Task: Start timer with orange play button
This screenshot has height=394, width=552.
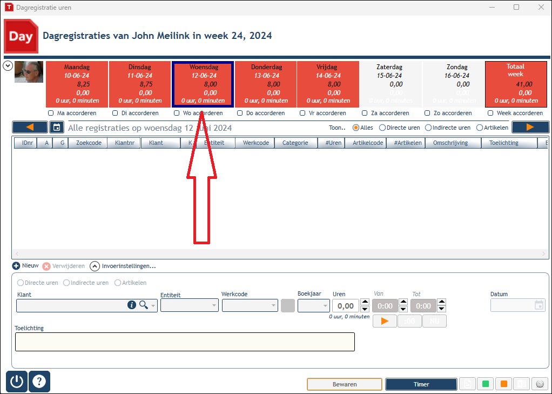Action: [385, 321]
